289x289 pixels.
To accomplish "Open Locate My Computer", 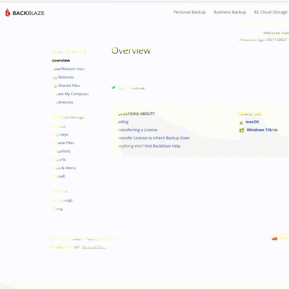I will (x=70, y=94).
